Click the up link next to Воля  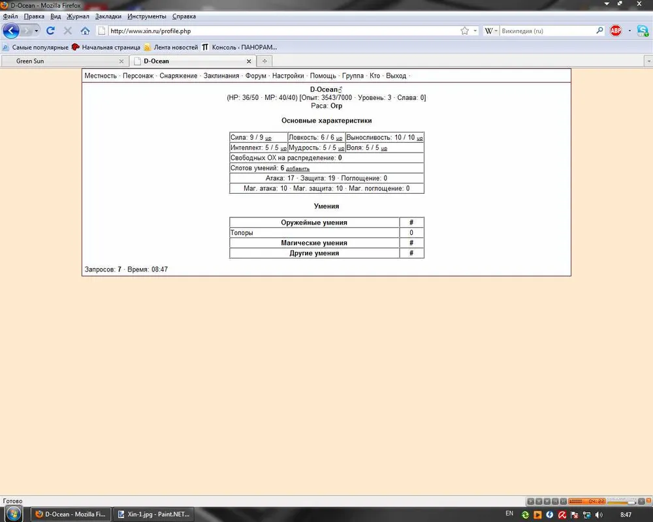point(384,149)
